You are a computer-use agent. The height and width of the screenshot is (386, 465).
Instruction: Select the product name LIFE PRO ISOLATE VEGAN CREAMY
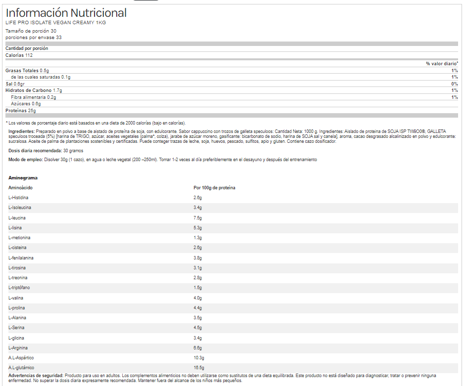coord(55,23)
